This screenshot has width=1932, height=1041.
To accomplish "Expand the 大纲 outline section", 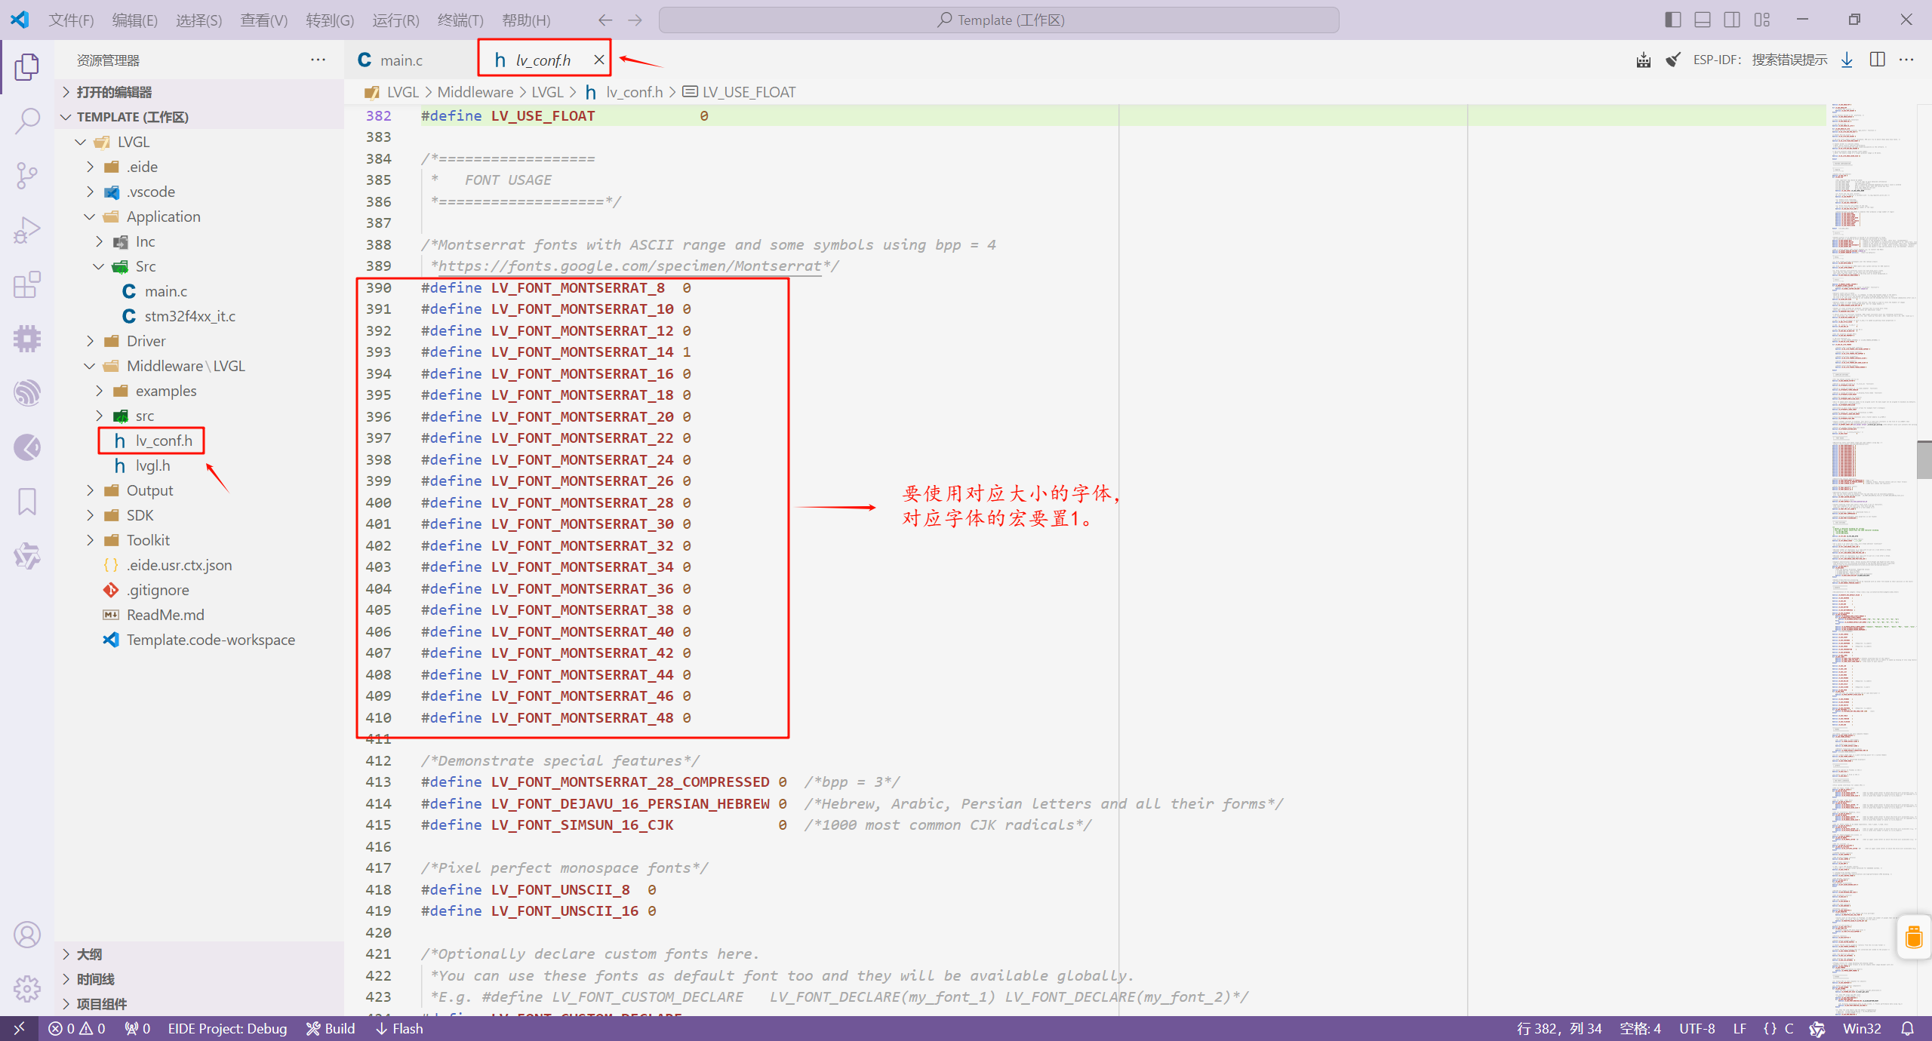I will click(89, 954).
